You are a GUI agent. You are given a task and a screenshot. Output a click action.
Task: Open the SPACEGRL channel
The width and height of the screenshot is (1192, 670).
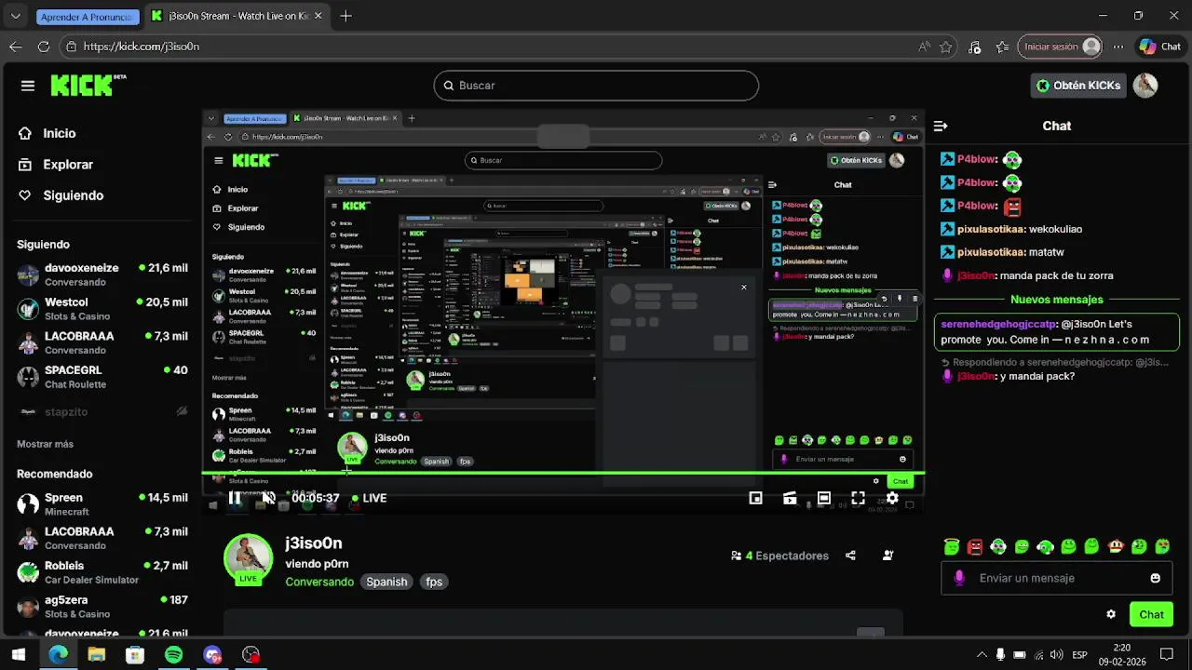(x=102, y=377)
